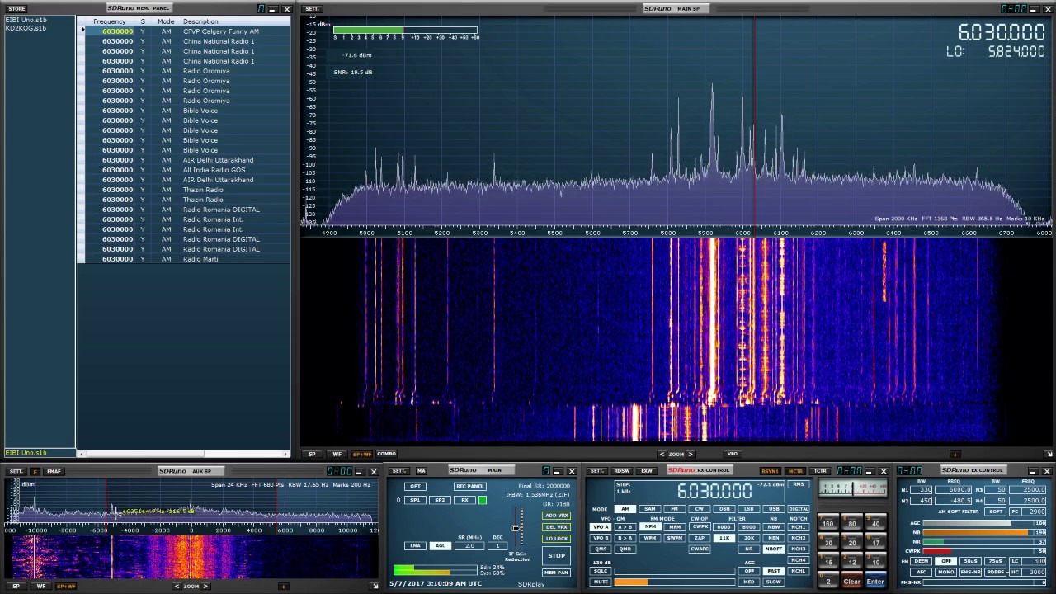Click the IF Gain Reduction slider

(516, 528)
